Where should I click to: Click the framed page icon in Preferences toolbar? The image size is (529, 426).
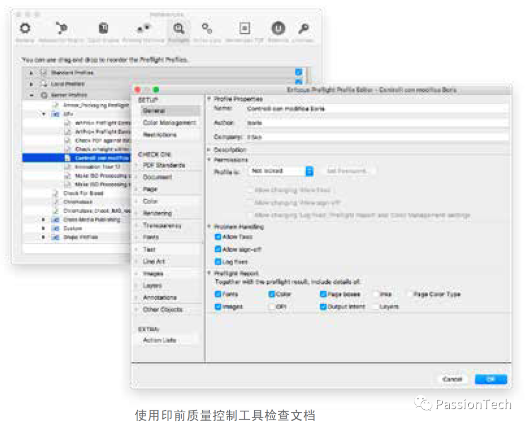[x=244, y=29]
